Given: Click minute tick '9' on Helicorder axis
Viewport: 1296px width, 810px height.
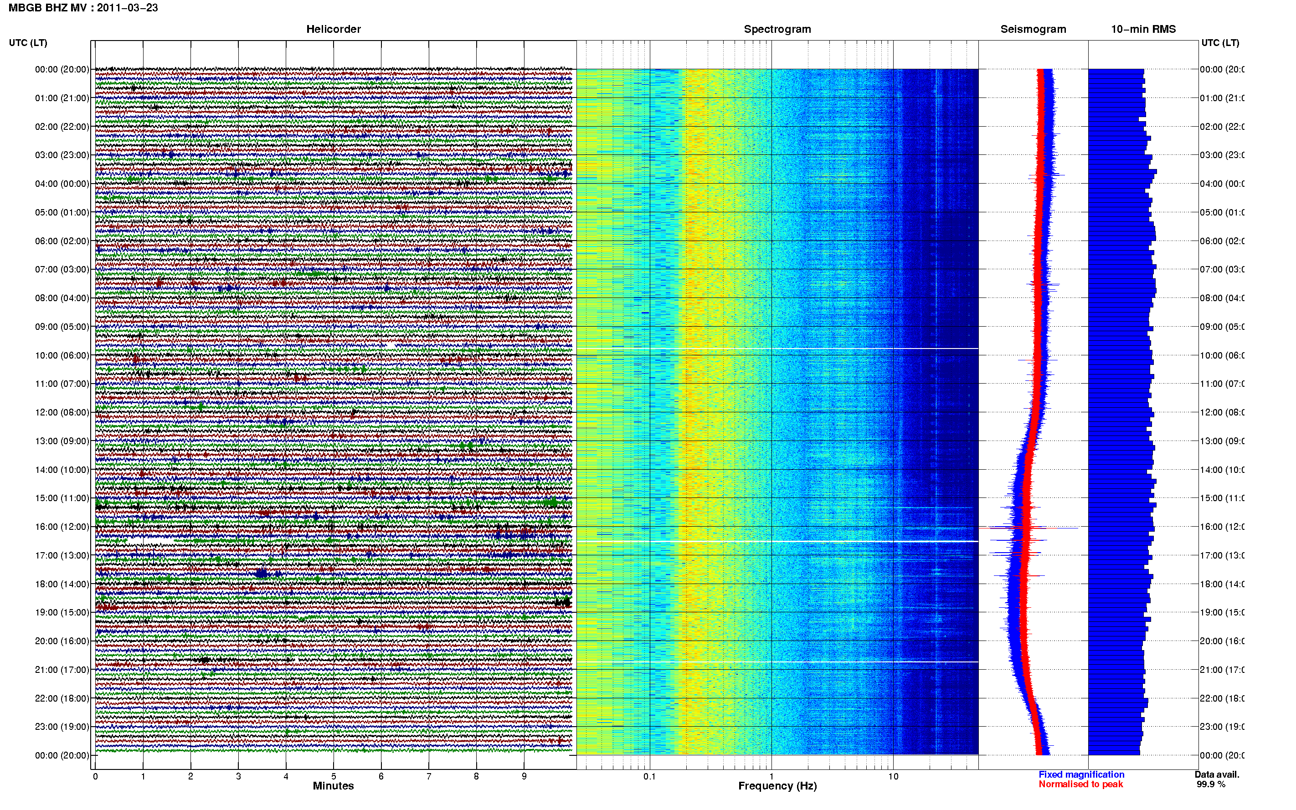Looking at the screenshot, I should point(524,776).
